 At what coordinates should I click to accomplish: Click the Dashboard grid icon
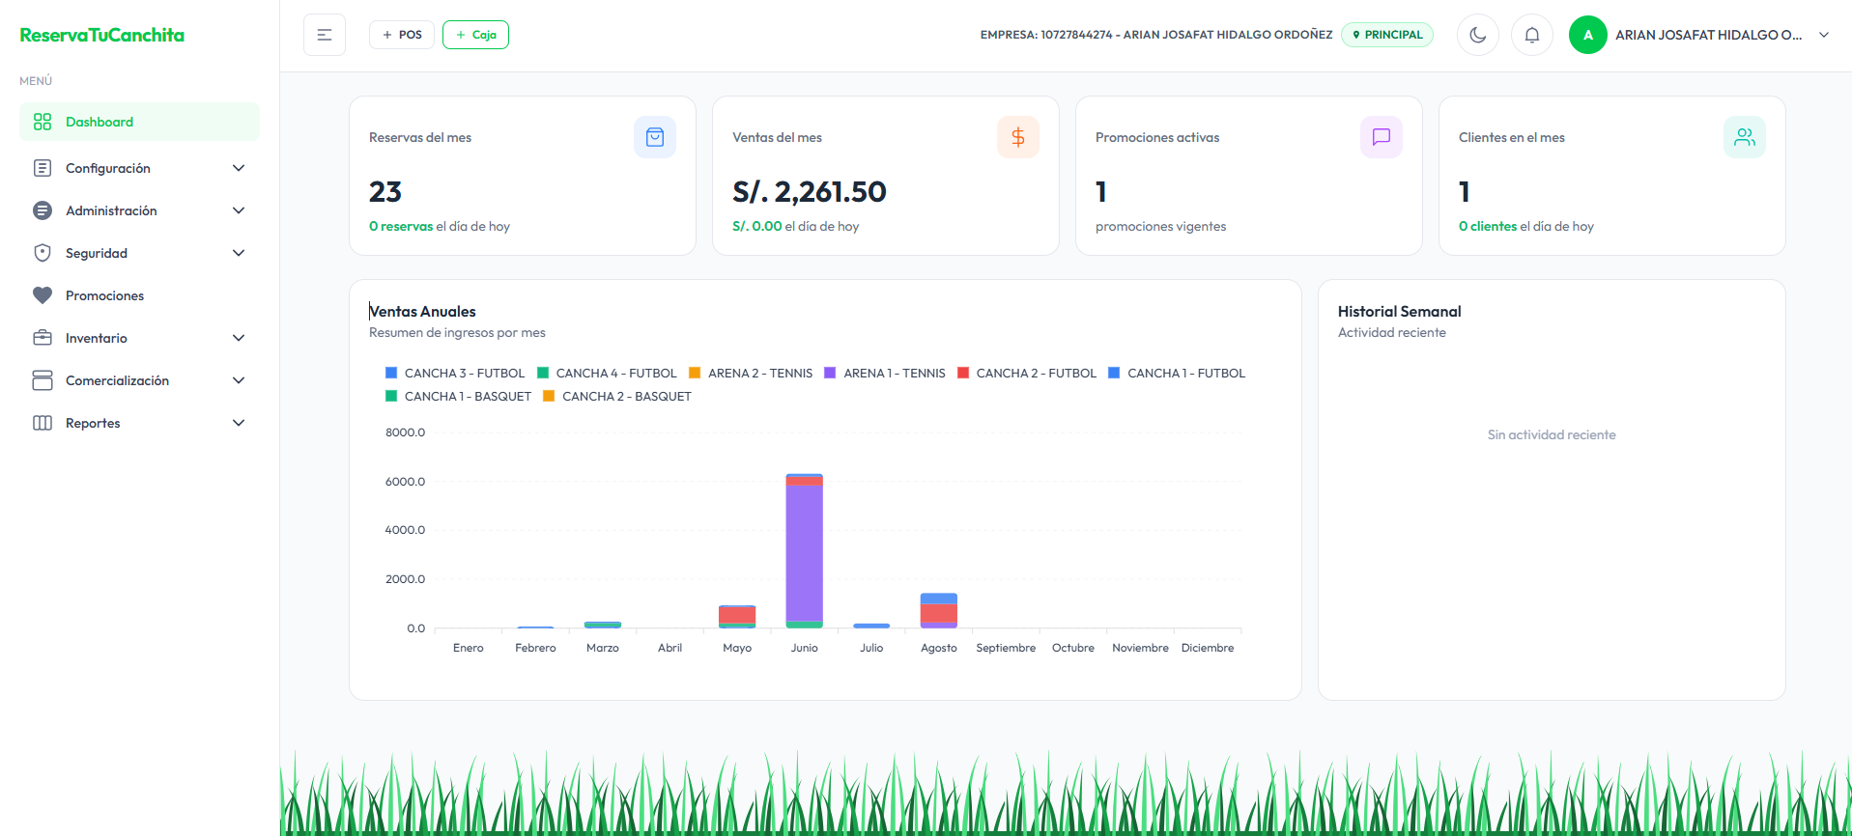(43, 122)
